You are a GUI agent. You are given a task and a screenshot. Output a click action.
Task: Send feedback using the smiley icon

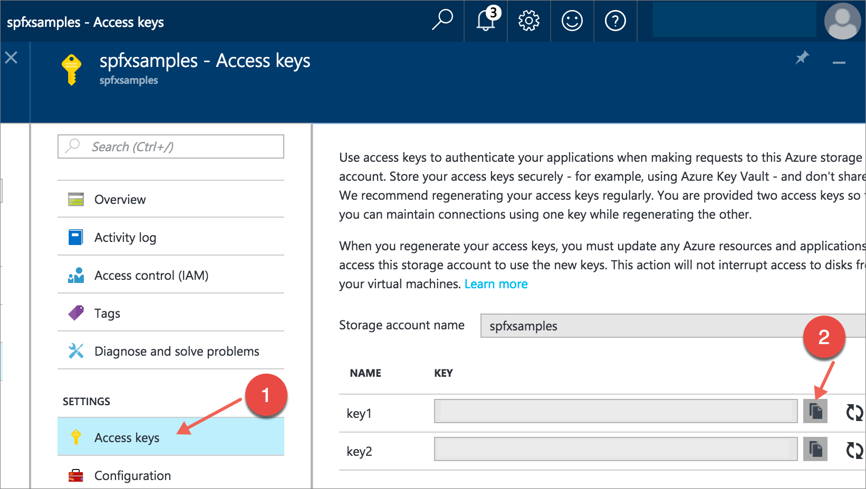(x=572, y=21)
